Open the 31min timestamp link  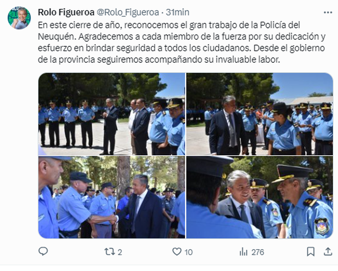(178, 12)
